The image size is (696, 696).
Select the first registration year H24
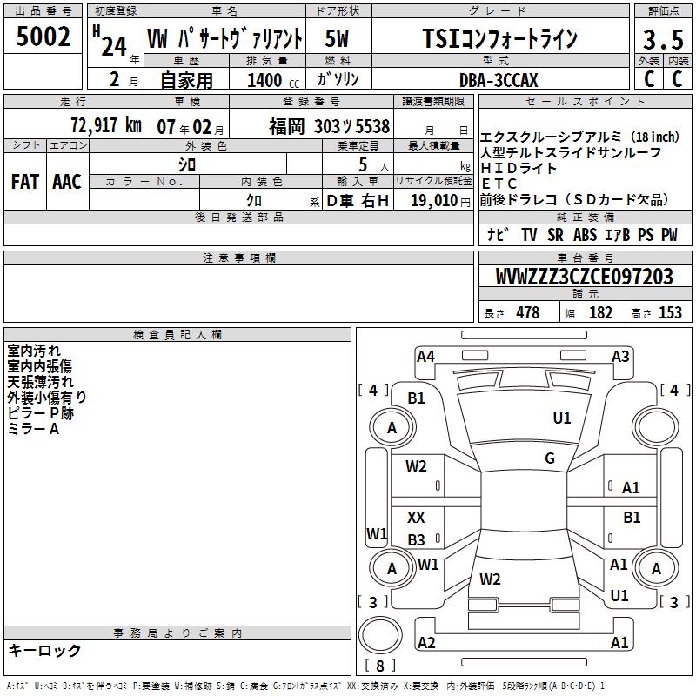[x=110, y=41]
